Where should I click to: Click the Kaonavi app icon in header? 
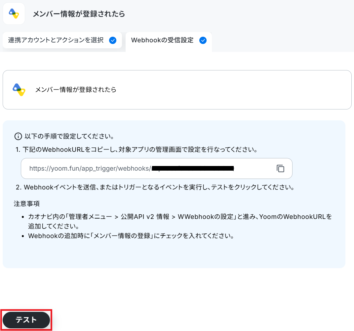pyautogui.click(x=14, y=14)
